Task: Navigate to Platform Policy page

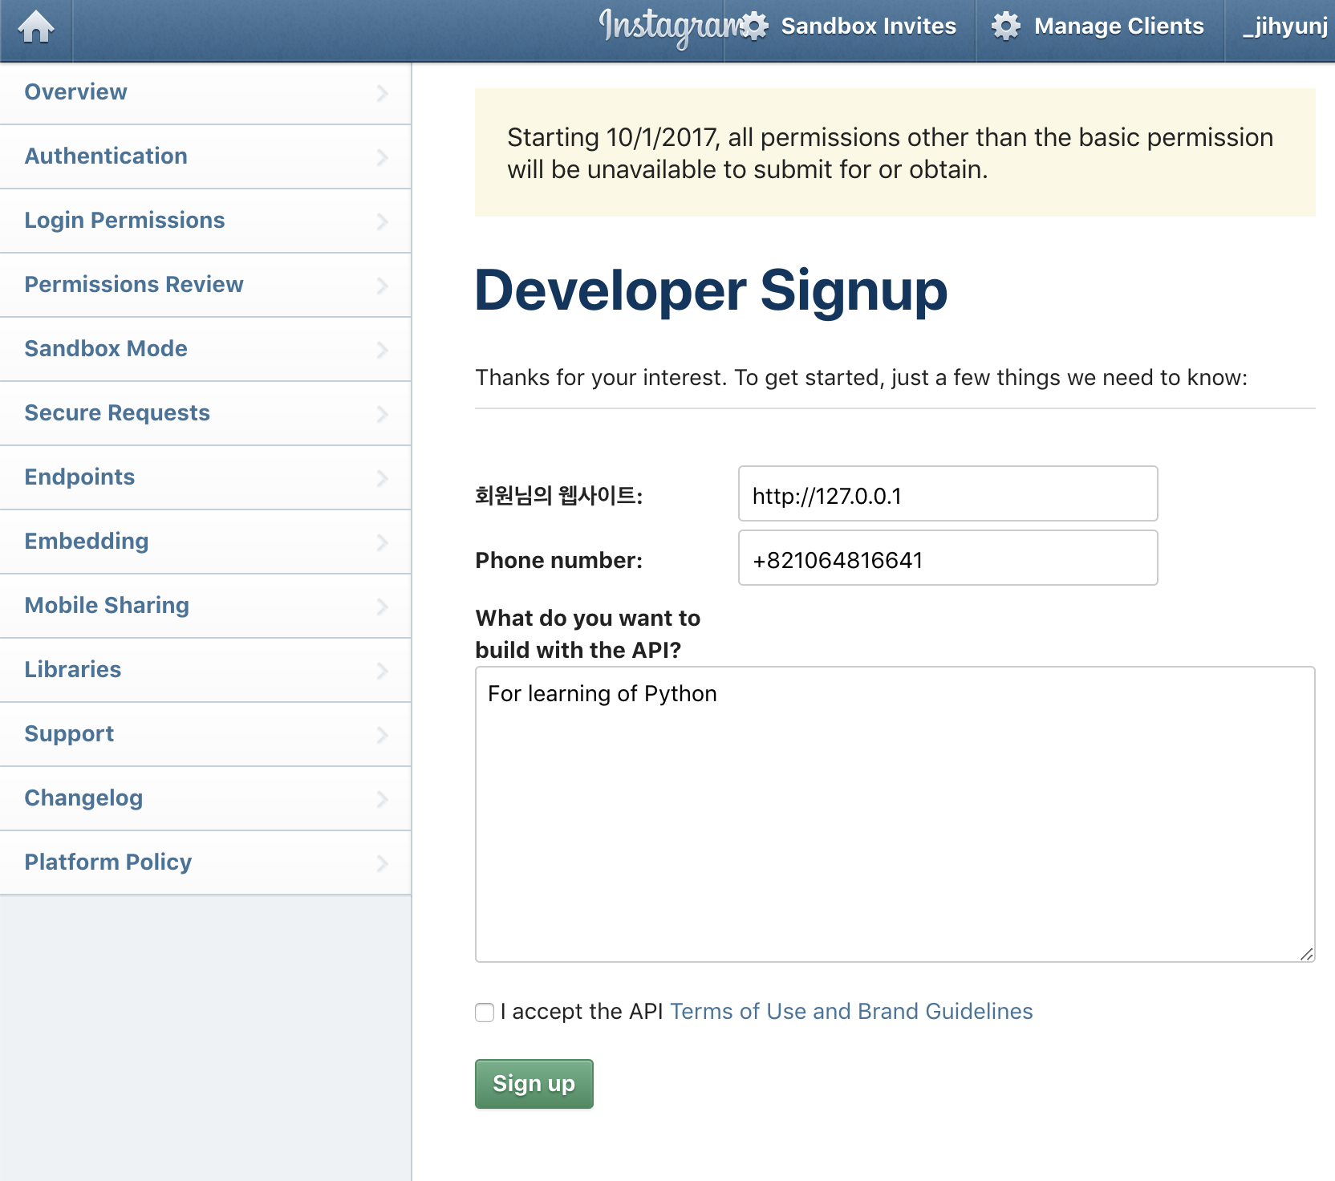Action: pos(108,862)
